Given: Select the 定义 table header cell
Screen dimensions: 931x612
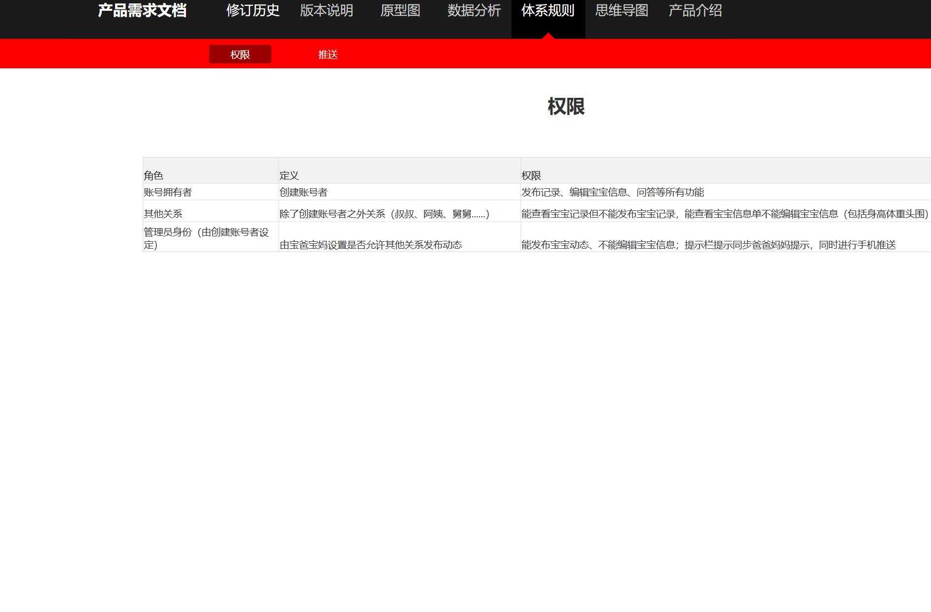Looking at the screenshot, I should [289, 175].
